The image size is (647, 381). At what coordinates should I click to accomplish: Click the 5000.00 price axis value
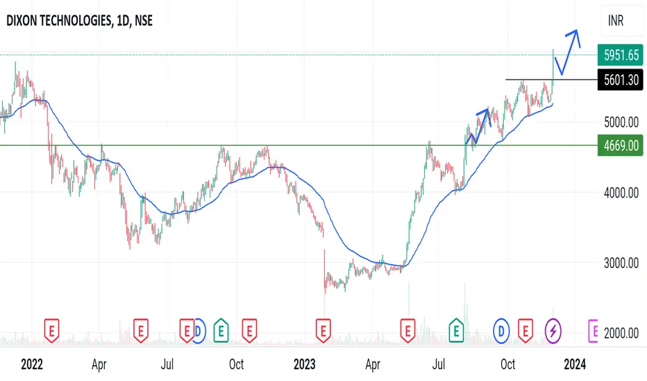(621, 122)
